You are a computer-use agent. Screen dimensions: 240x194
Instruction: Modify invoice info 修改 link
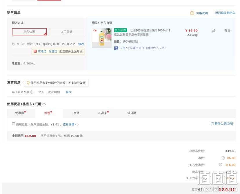tap(69, 92)
